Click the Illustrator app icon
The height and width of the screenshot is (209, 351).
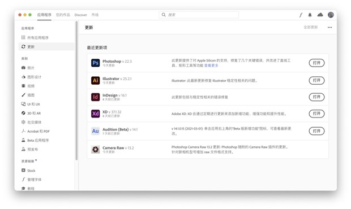pos(95,80)
